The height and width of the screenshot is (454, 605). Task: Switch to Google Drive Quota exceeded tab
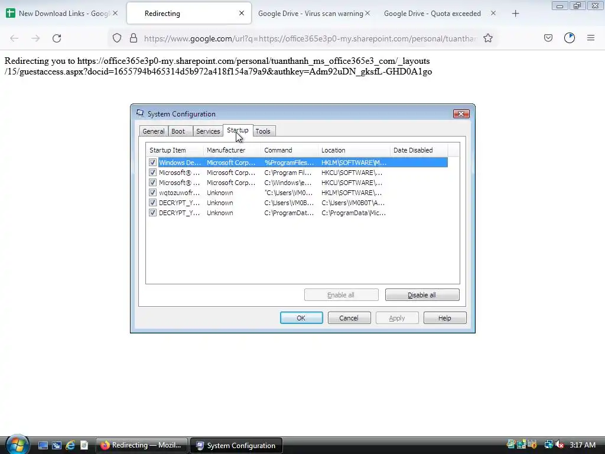tap(432, 14)
